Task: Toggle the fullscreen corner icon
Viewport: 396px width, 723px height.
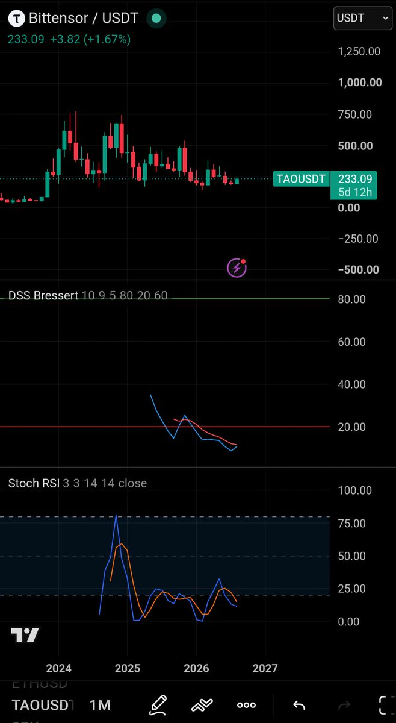Action: click(386, 705)
